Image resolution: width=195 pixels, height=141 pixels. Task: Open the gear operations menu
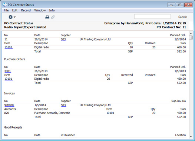click(12, 17)
